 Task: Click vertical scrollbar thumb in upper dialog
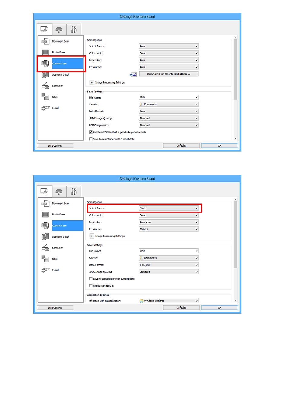[236, 69]
